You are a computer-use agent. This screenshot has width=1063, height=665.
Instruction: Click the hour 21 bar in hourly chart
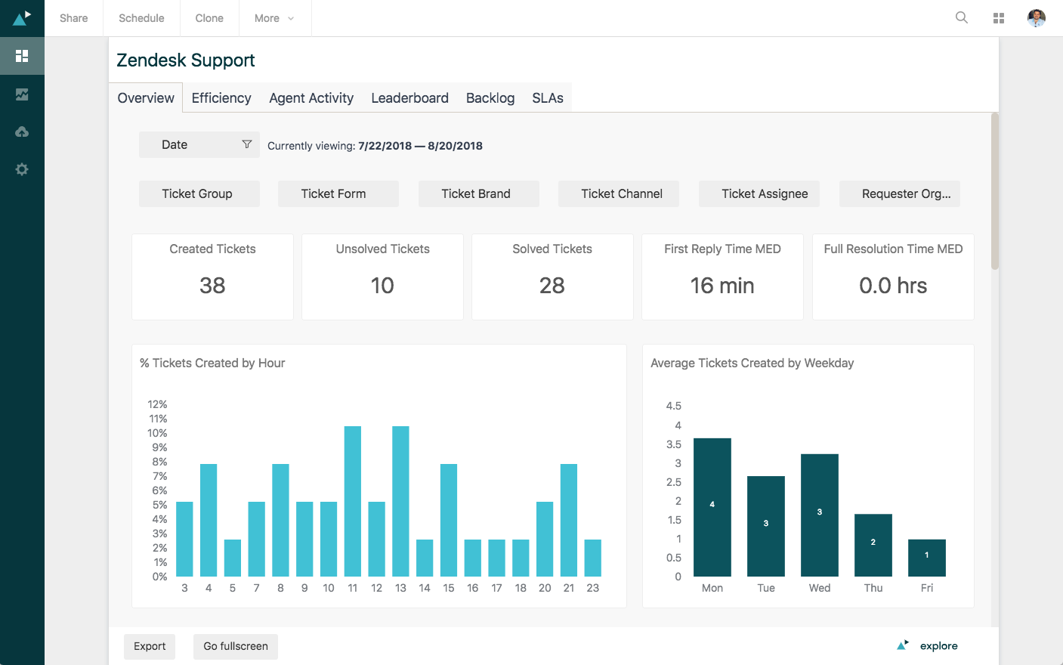pos(569,520)
